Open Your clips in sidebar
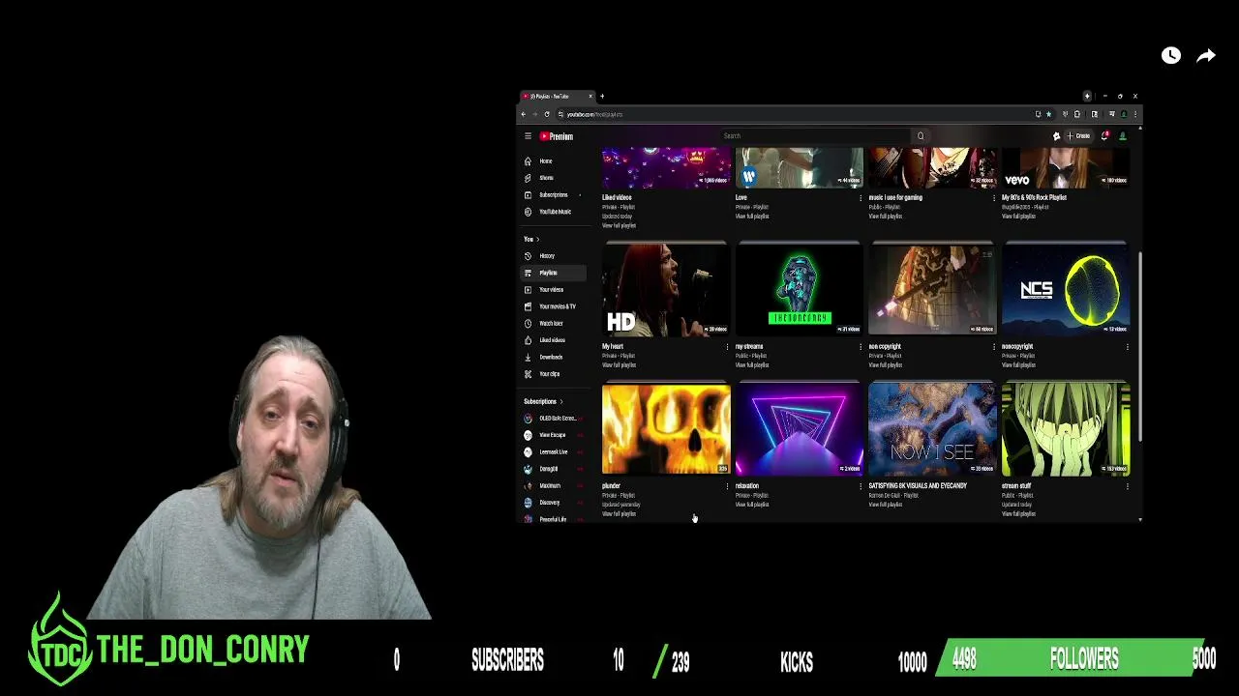 [554, 374]
